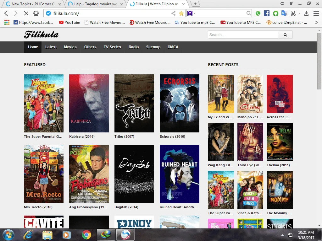Open the Kabisera featured poster
The height and width of the screenshot is (241, 322).
89,103
